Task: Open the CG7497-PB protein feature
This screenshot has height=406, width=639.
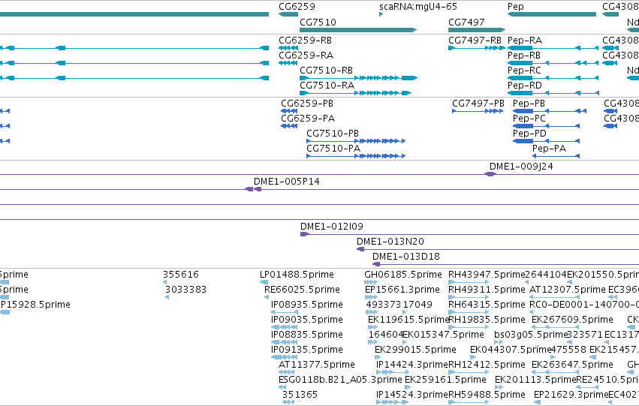Action: 478,111
